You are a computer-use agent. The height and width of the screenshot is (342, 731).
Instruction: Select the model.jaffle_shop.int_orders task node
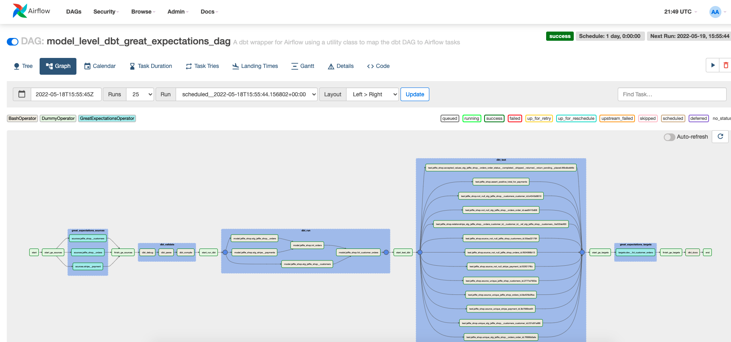307,245
